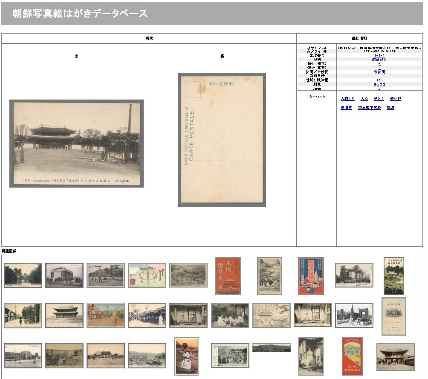Open the postcard front image

(76, 143)
